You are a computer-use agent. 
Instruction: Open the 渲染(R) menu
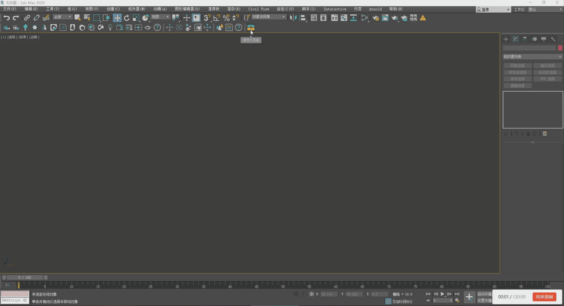coord(233,9)
